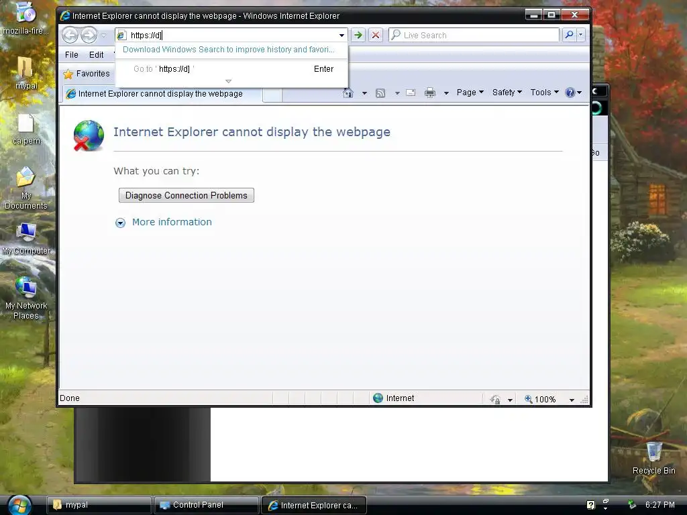Image resolution: width=687 pixels, height=515 pixels.
Task: Switch to Control Panel taskbar button
Action: click(206, 505)
